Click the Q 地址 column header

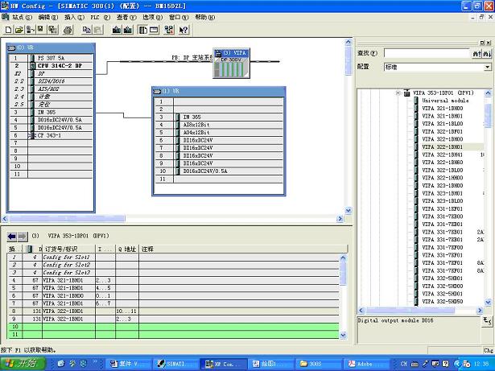click(x=127, y=249)
